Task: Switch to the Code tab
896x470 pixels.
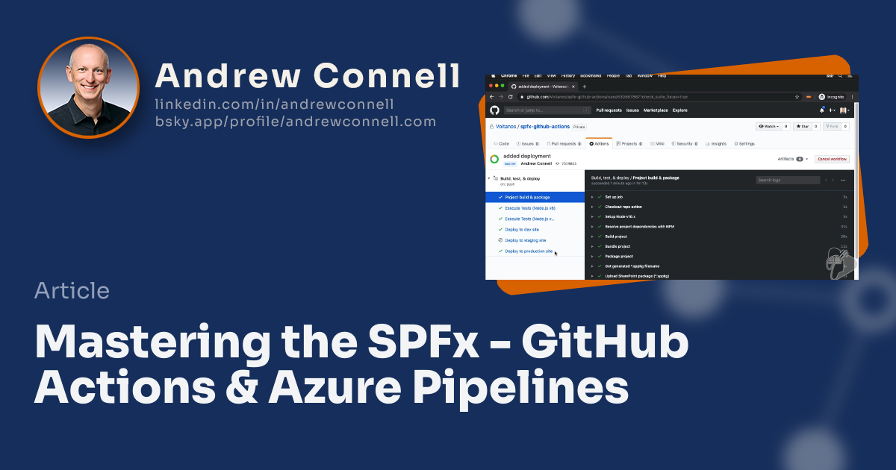Action: (503, 144)
